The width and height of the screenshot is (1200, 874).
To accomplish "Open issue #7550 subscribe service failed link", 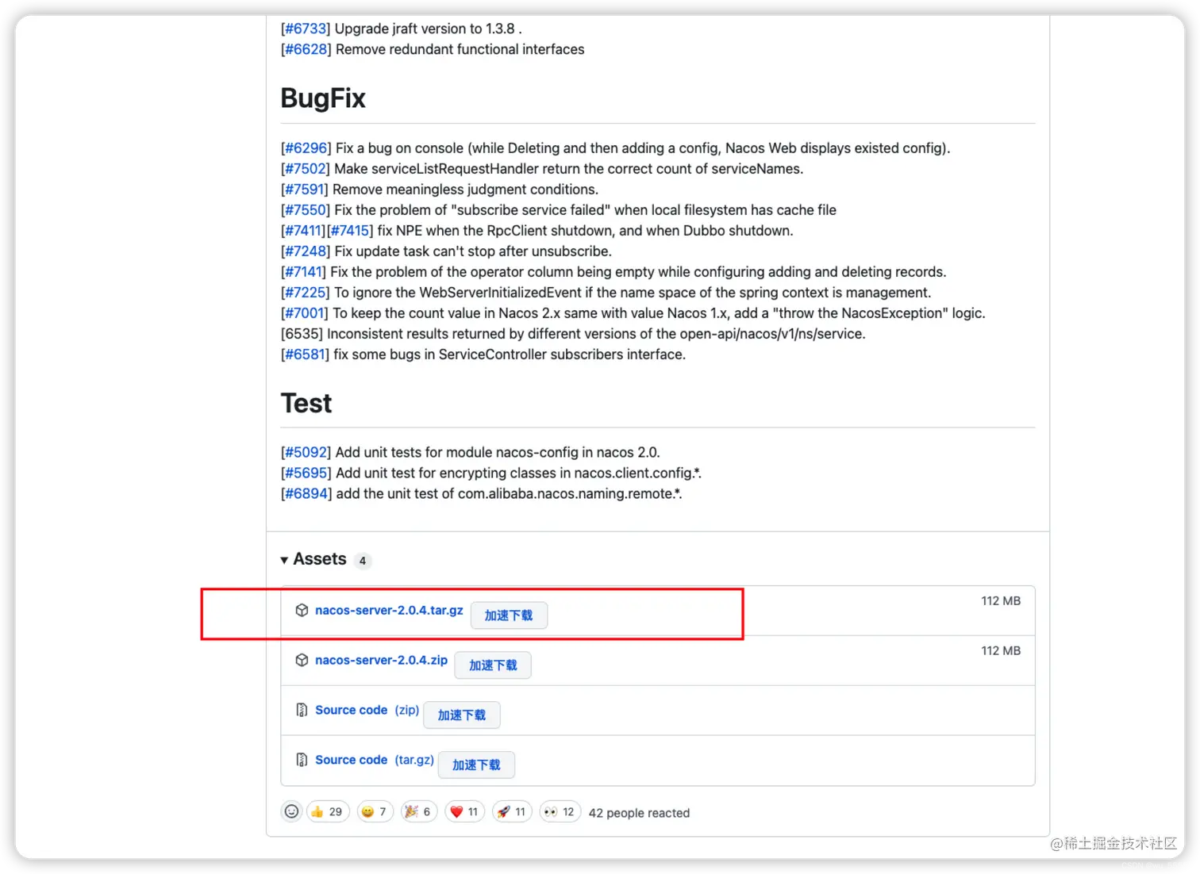I will (x=306, y=210).
